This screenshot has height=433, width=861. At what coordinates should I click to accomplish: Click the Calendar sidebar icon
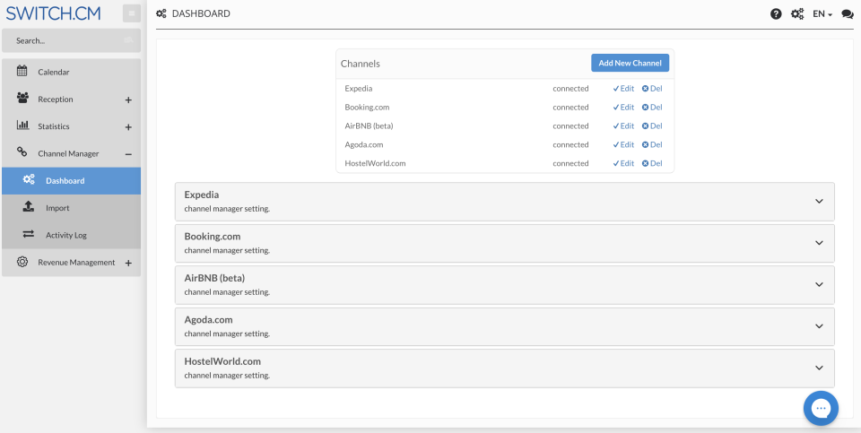[x=22, y=72]
